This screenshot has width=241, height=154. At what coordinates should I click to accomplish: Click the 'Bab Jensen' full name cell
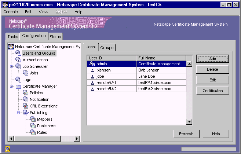[161, 70]
